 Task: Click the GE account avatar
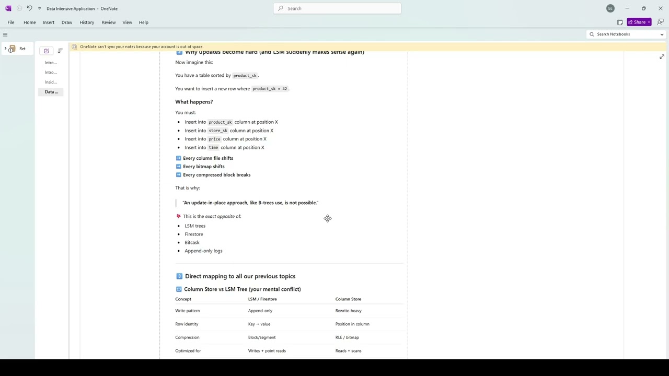(610, 8)
